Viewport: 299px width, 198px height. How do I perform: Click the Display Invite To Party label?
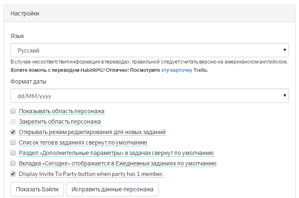point(91,174)
